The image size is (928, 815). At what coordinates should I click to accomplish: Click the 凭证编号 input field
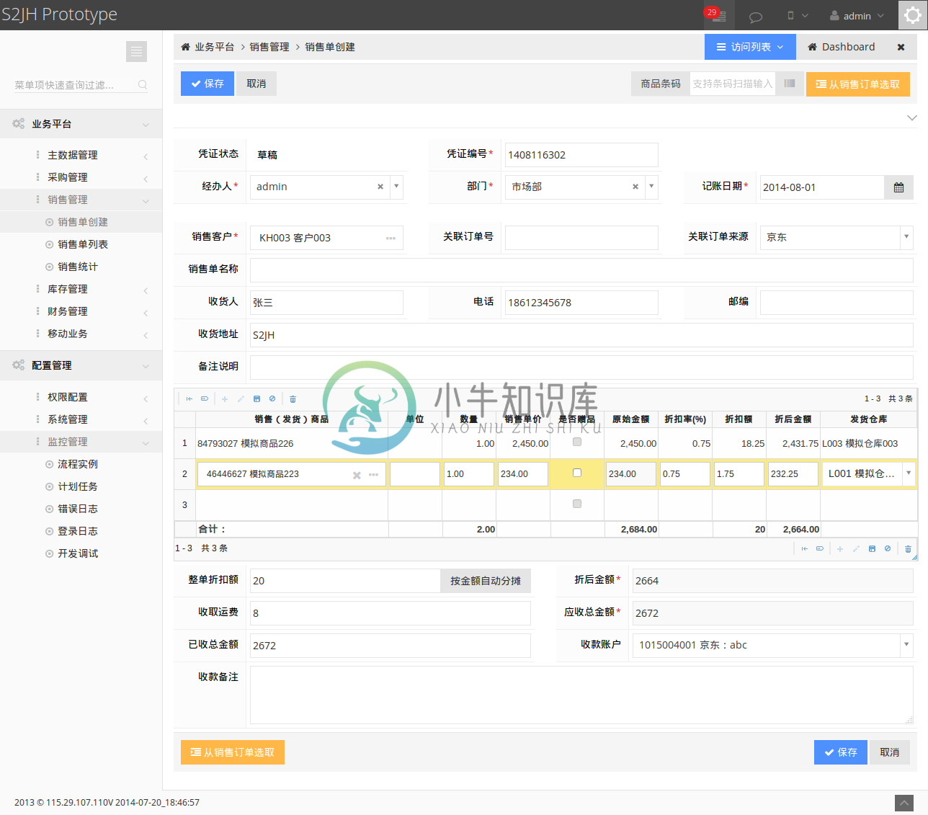click(581, 155)
